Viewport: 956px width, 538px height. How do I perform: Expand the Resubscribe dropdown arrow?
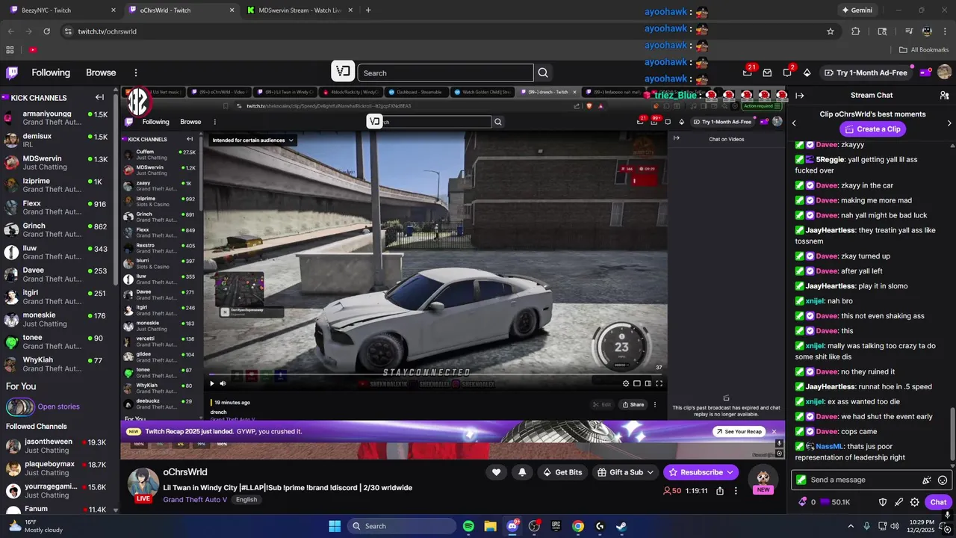tap(730, 472)
